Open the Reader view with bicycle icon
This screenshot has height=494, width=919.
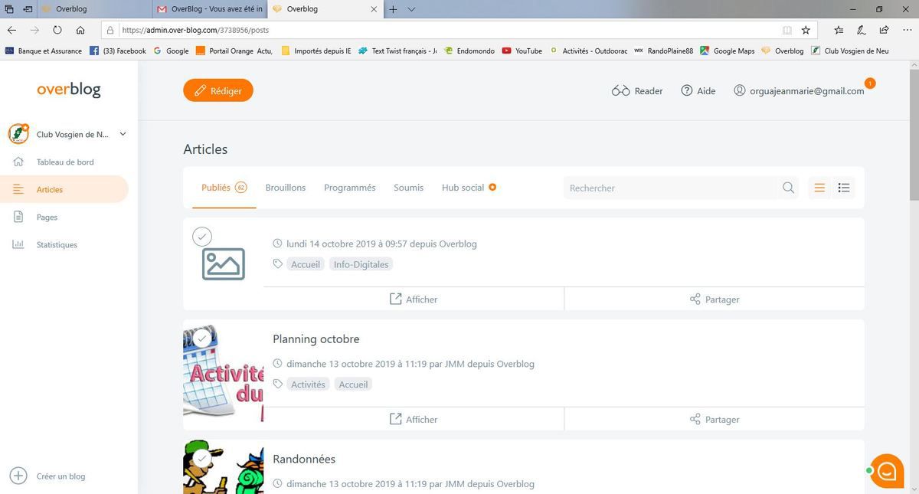(637, 90)
